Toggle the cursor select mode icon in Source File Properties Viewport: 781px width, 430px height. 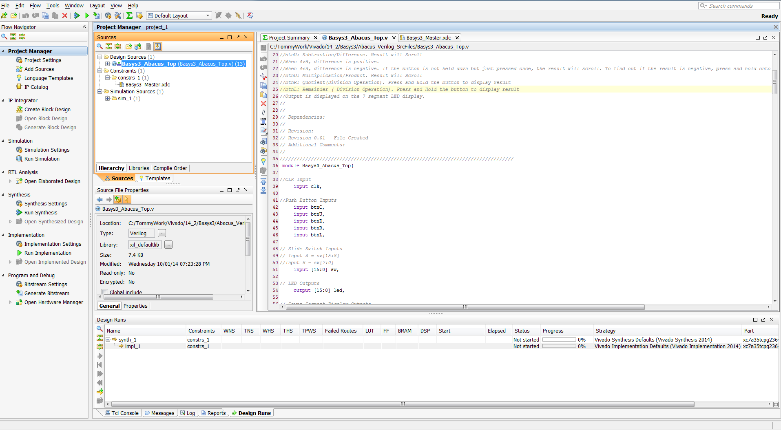(x=127, y=199)
